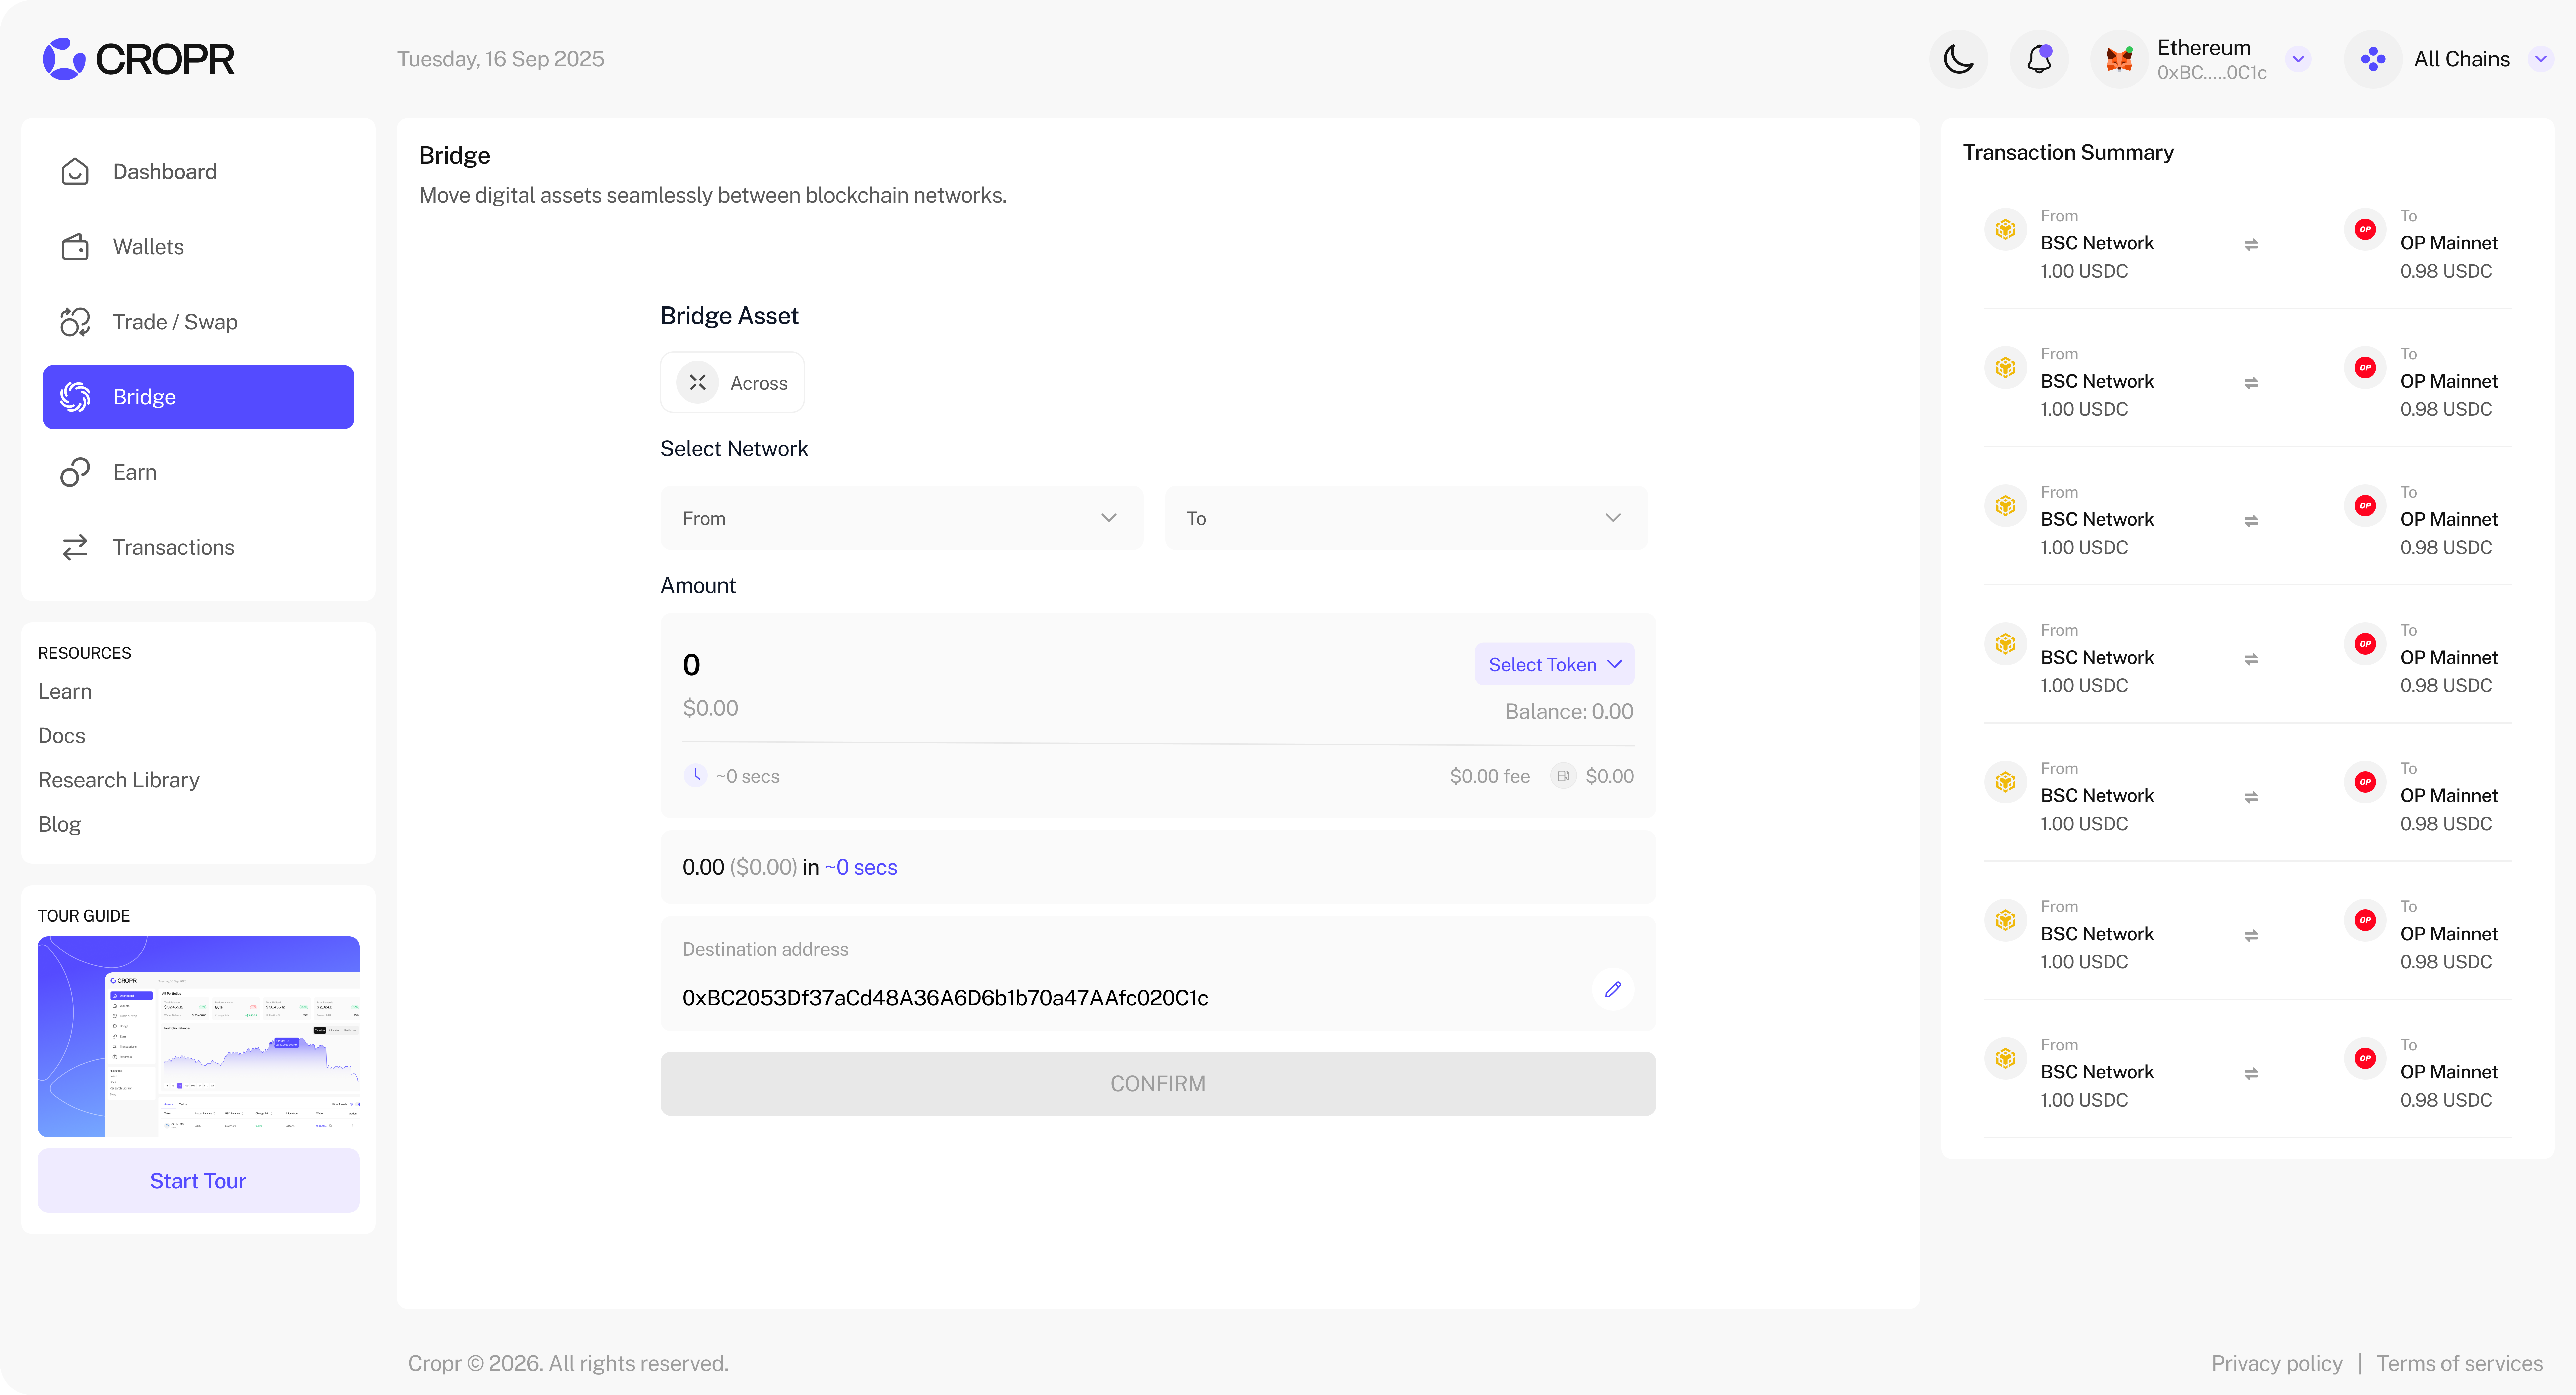
Task: Go to Wallets page
Action: (198, 247)
